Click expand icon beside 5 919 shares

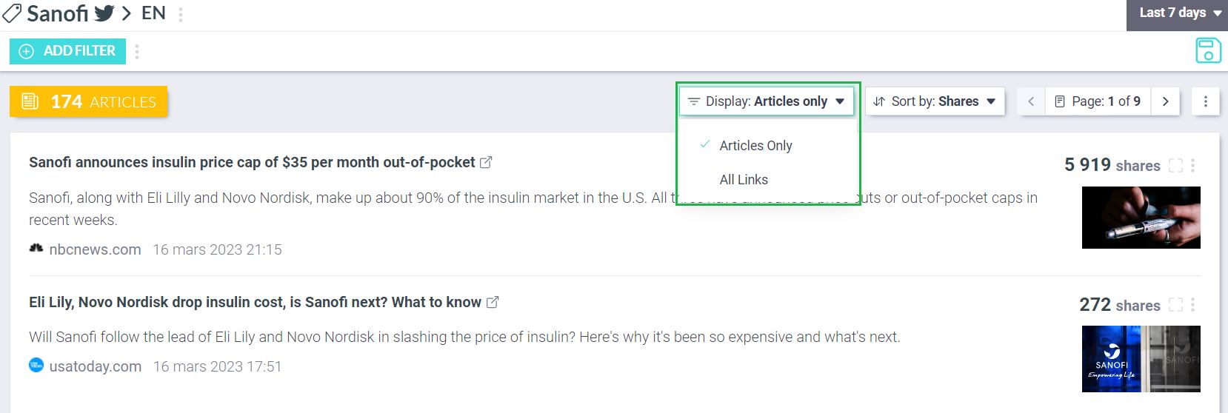1175,166
